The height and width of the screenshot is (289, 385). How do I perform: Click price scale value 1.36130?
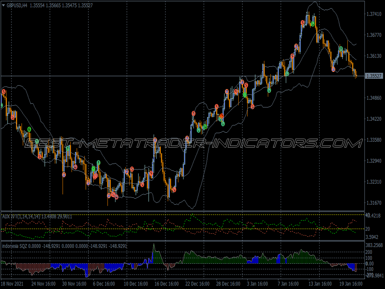coord(374,56)
